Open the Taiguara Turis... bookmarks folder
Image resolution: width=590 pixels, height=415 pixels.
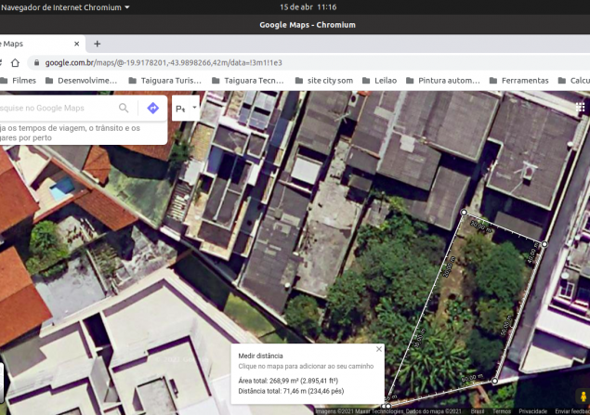point(164,81)
